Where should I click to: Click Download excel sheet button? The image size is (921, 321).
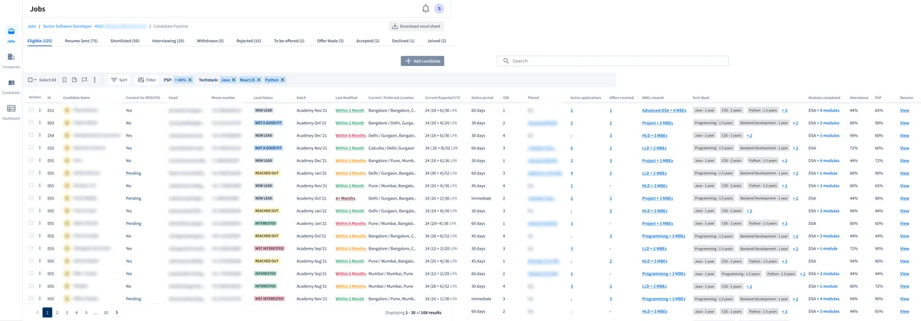coord(416,26)
